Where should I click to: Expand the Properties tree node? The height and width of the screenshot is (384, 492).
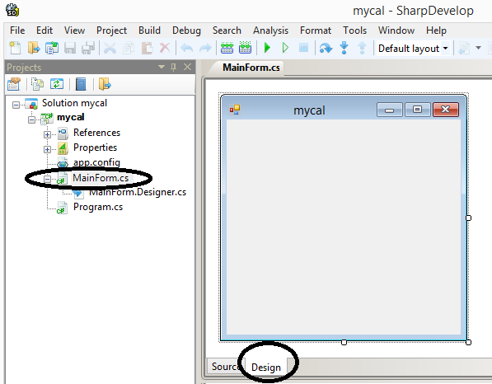(47, 149)
